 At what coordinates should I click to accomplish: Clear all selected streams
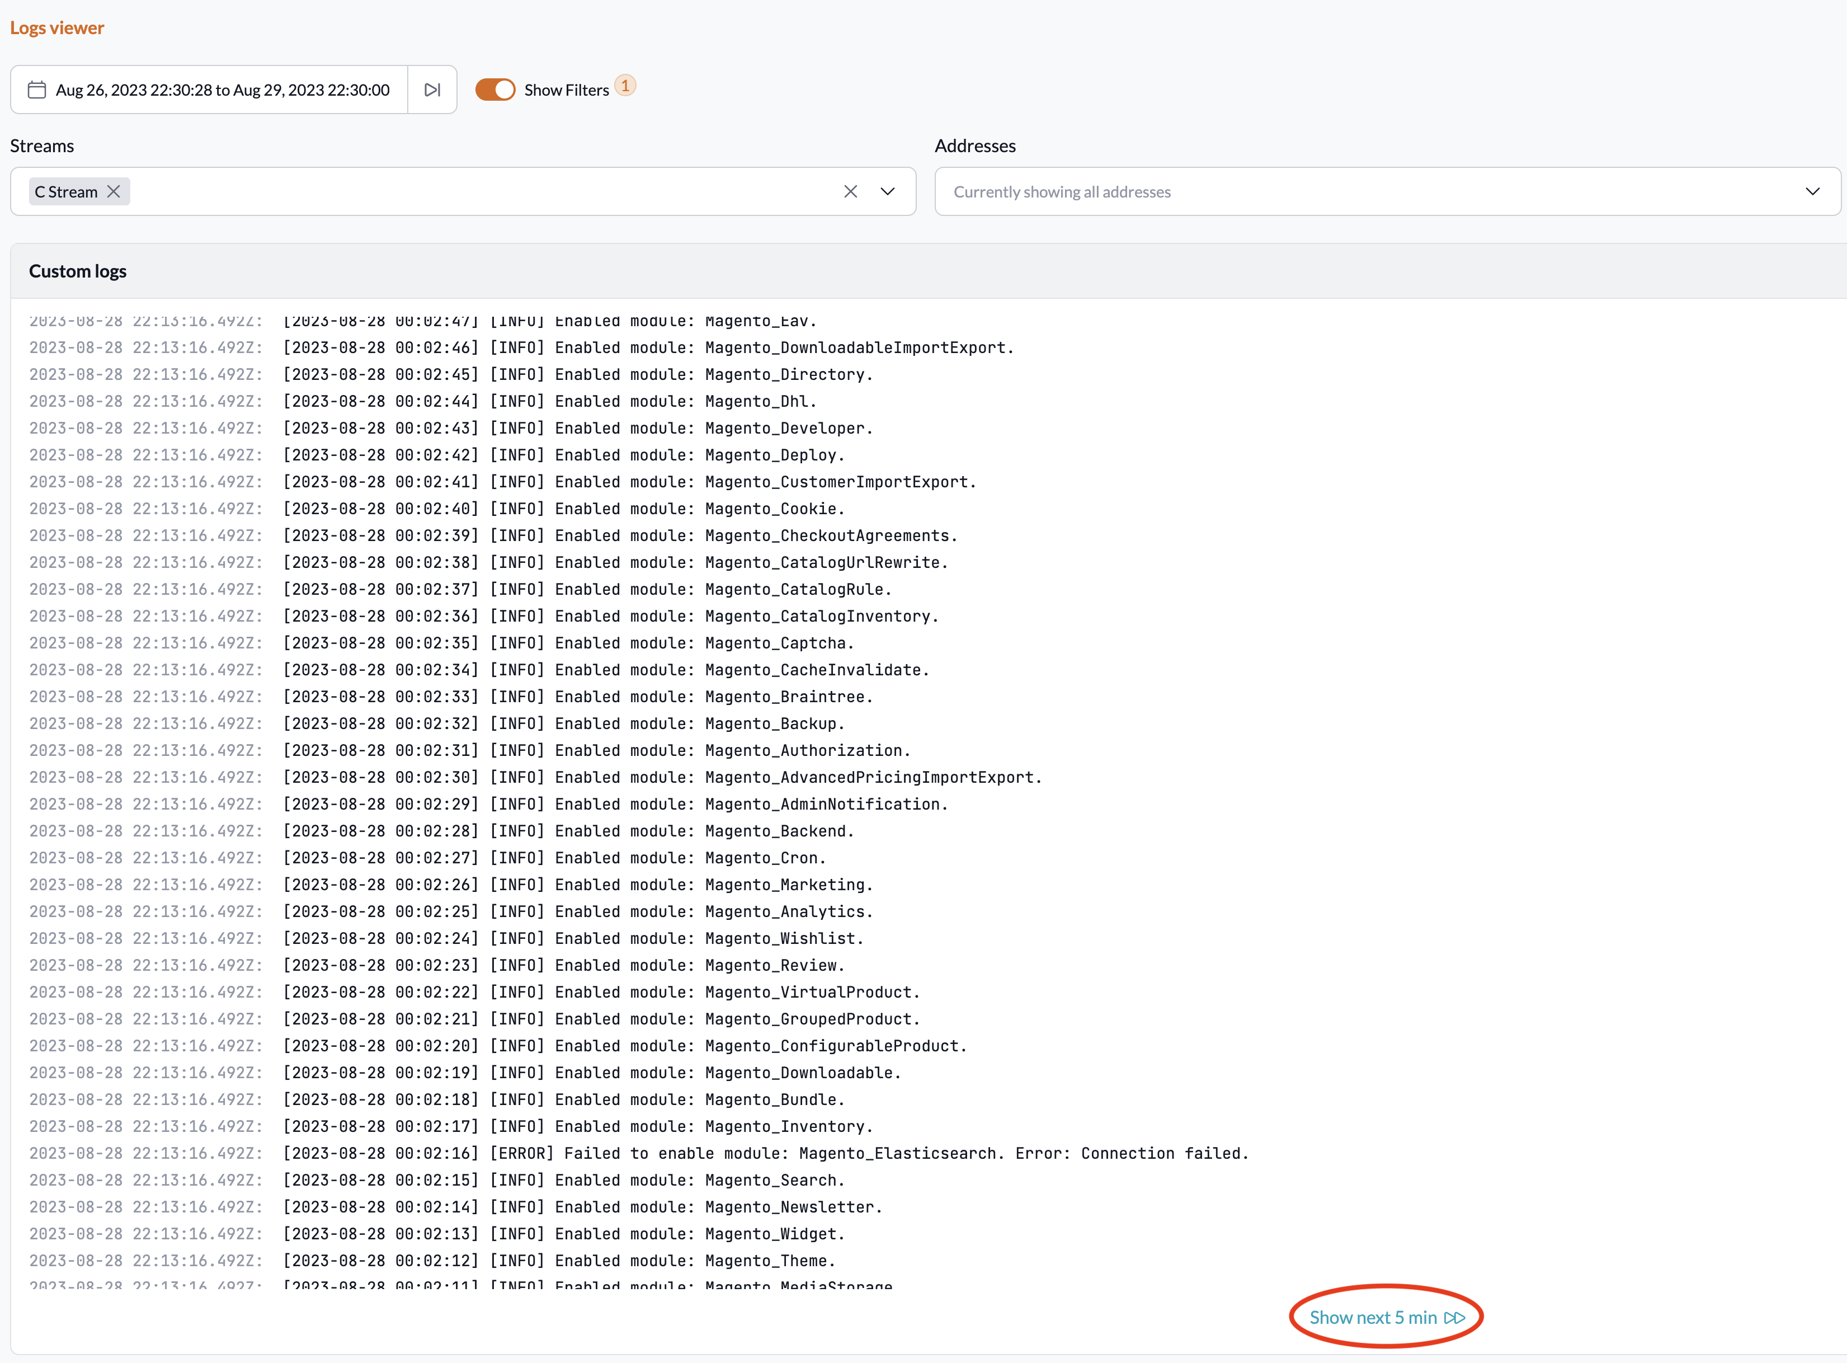850,191
